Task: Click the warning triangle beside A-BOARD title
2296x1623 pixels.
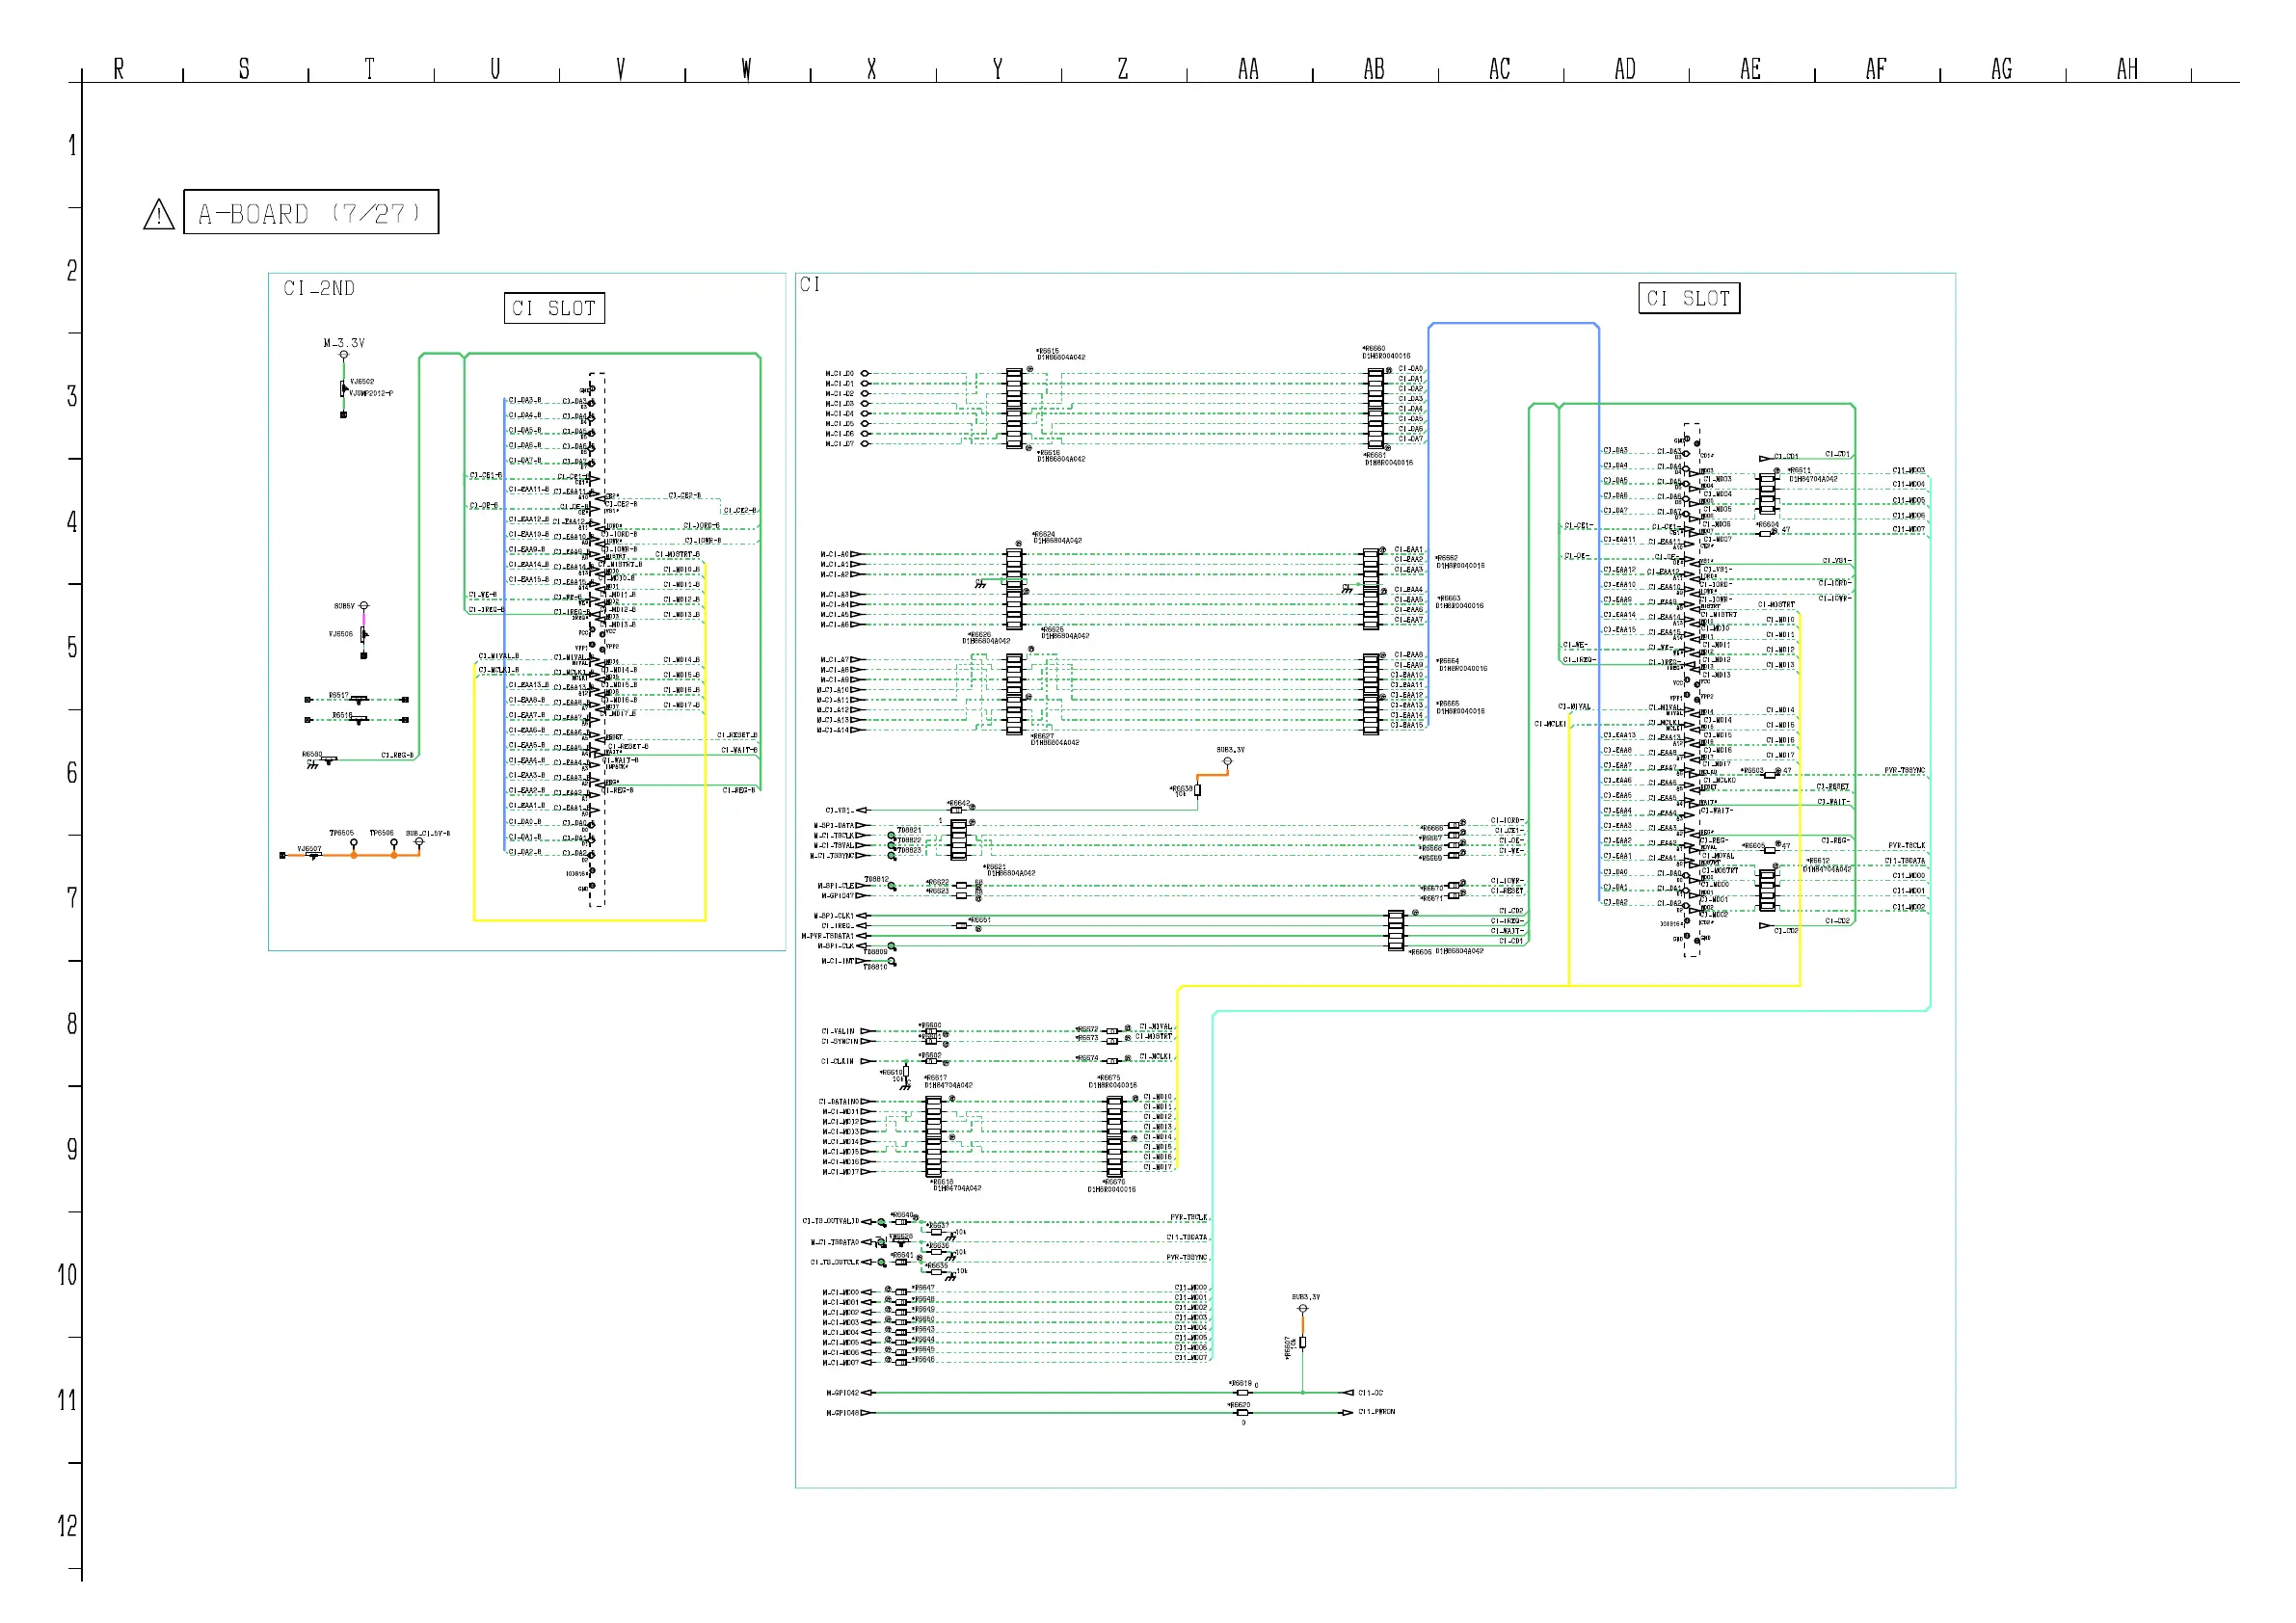Action: point(159,214)
